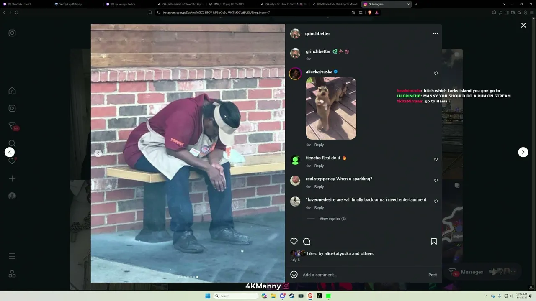Open the Also from Meta grid icon
Image resolution: width=536 pixels, height=301 pixels.
coord(12,274)
